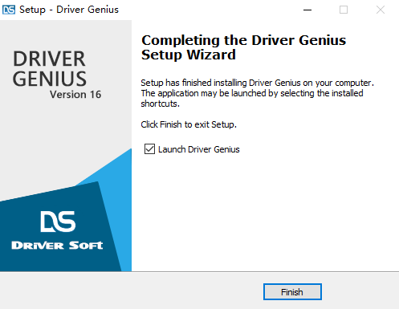This screenshot has width=399, height=309.
Task: Click the Setup has finished installing paragraph
Action: coord(257,93)
